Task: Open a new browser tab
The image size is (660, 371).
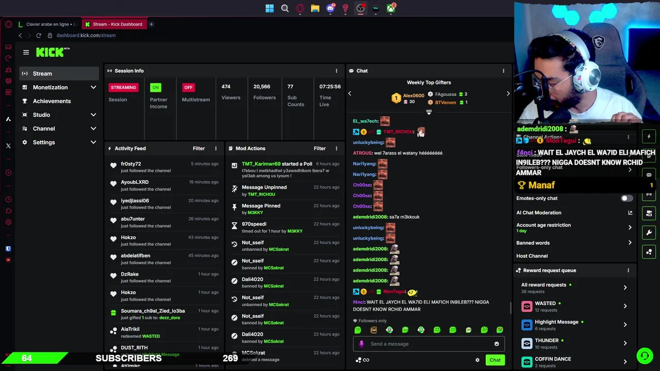Action: point(151,24)
